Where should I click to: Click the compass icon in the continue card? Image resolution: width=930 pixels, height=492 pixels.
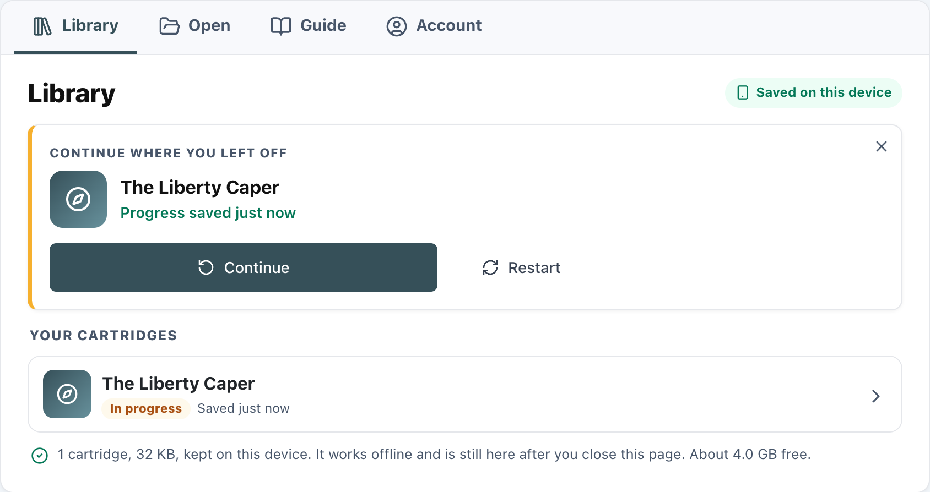78,199
